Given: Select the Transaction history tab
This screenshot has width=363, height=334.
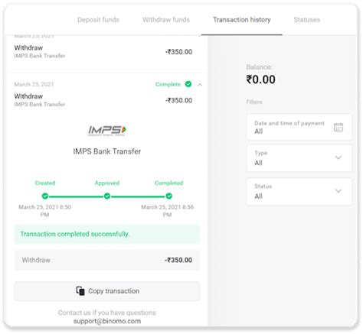Looking at the screenshot, I should point(242,20).
